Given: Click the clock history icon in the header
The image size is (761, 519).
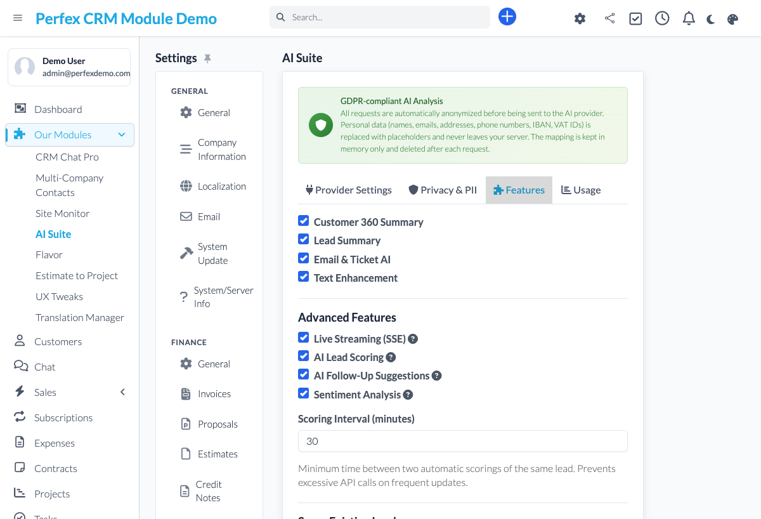Looking at the screenshot, I should coord(662,18).
